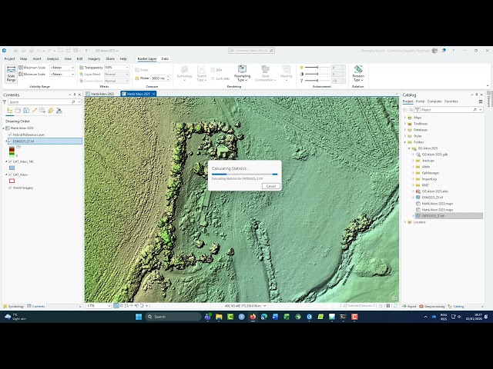Select List By Labeling tag icon
The height and width of the screenshot is (369, 493).
51,111
